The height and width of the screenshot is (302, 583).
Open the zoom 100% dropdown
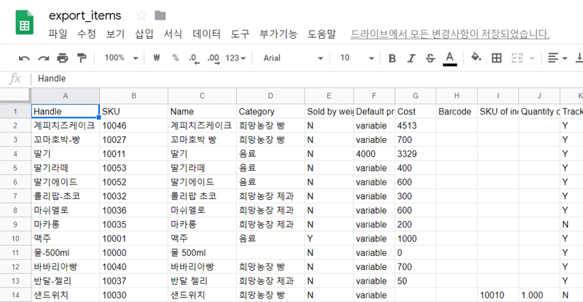pos(121,58)
